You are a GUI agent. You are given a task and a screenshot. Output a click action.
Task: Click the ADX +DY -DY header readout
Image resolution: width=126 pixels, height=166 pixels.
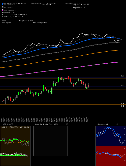click(15, 127)
